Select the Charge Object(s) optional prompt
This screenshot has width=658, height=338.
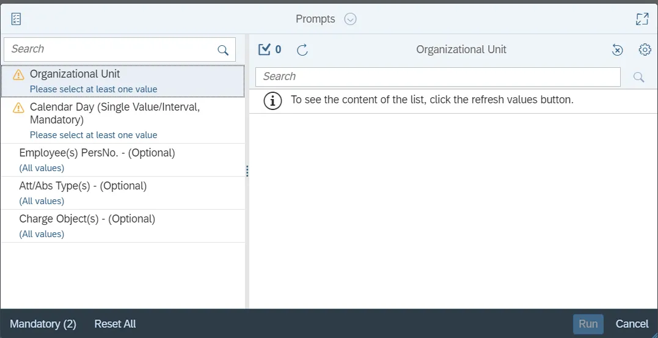[x=122, y=226]
